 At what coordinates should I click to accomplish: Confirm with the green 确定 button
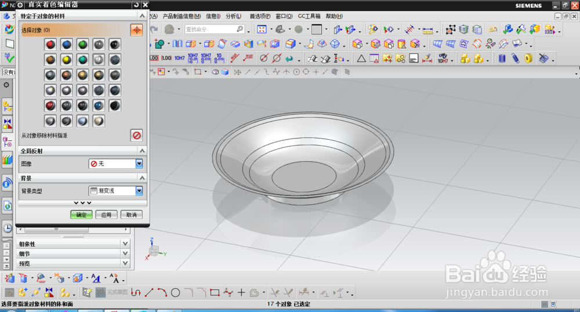[x=81, y=215]
